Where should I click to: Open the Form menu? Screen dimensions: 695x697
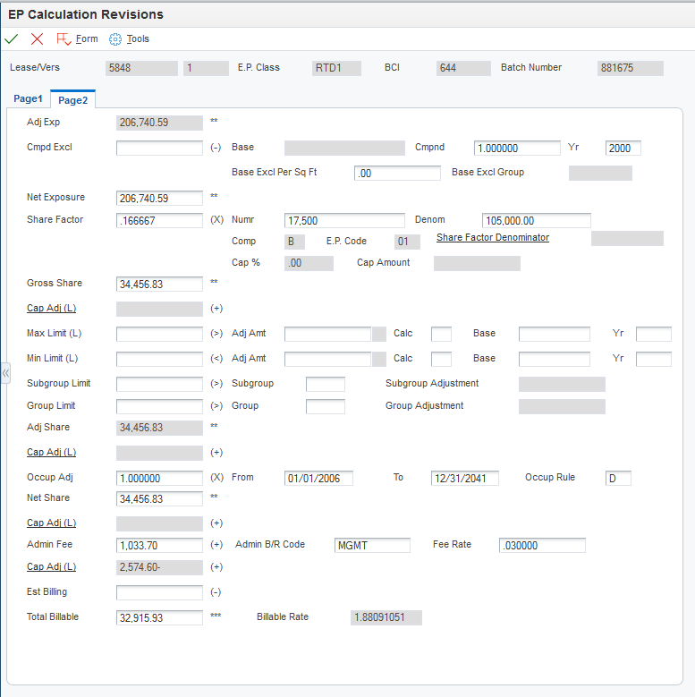pos(87,39)
